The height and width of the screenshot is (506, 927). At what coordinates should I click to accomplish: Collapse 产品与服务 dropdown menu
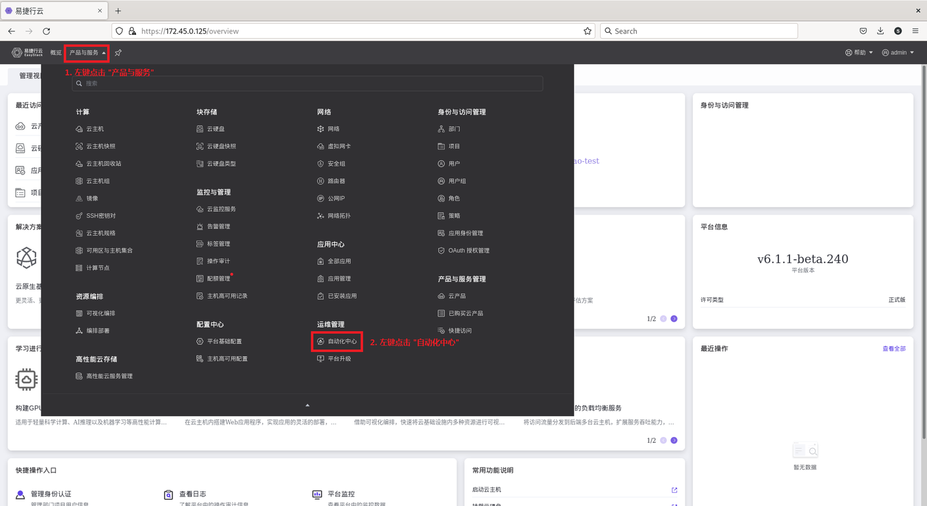click(x=88, y=53)
